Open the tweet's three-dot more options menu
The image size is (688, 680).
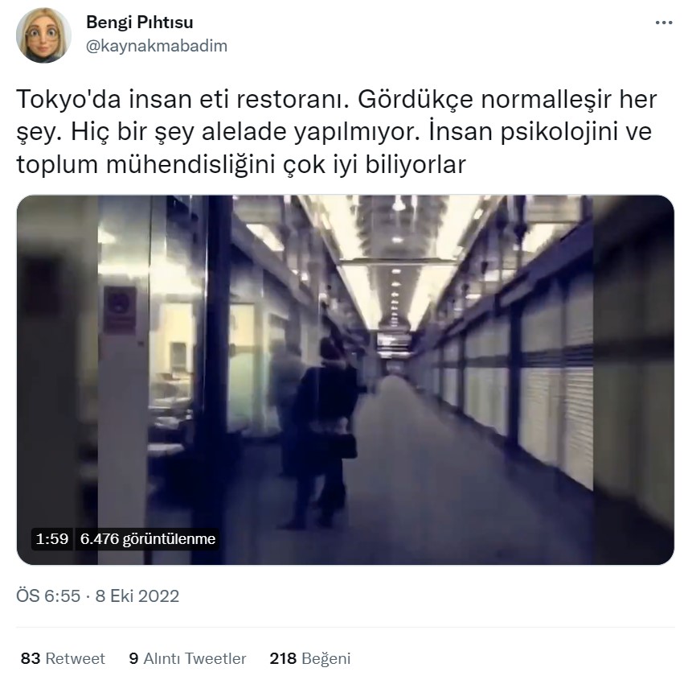pyautogui.click(x=664, y=23)
